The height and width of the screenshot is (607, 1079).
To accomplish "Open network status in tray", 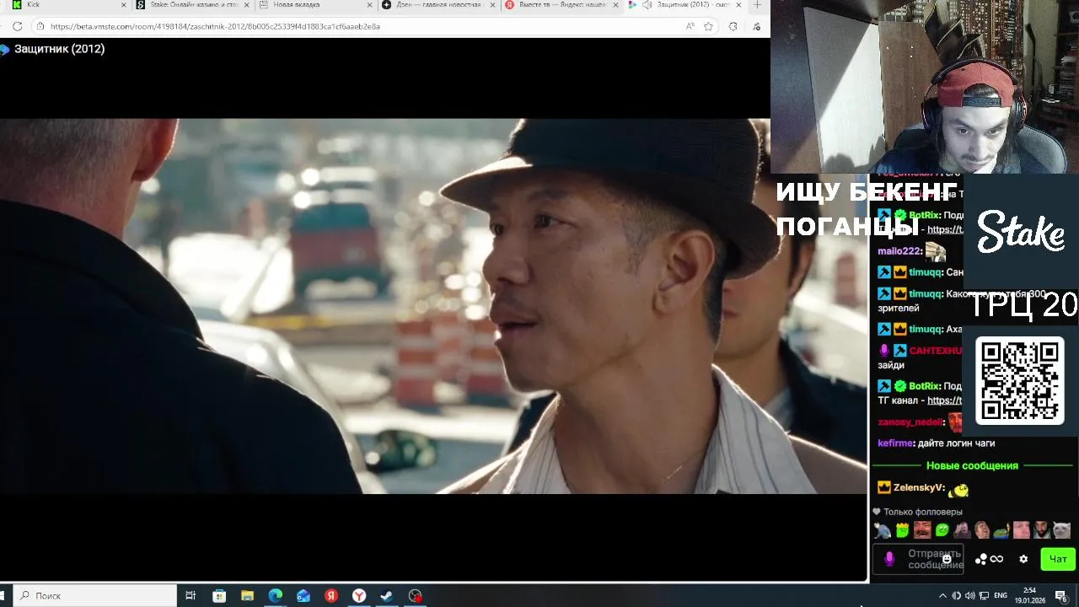I will tap(984, 595).
